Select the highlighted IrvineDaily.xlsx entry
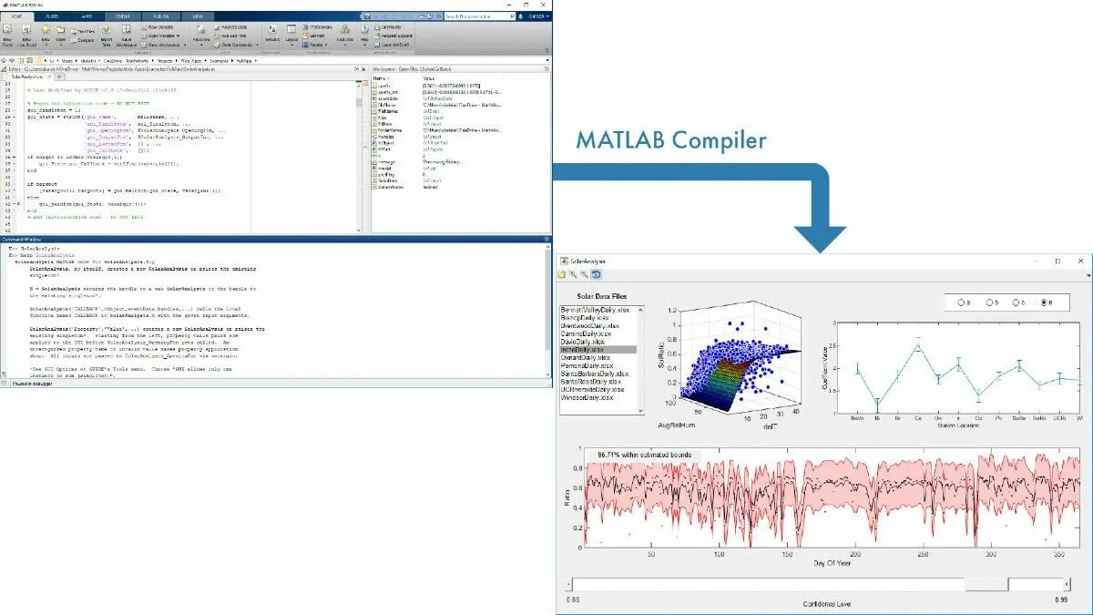This screenshot has width=1093, height=615. (x=597, y=350)
